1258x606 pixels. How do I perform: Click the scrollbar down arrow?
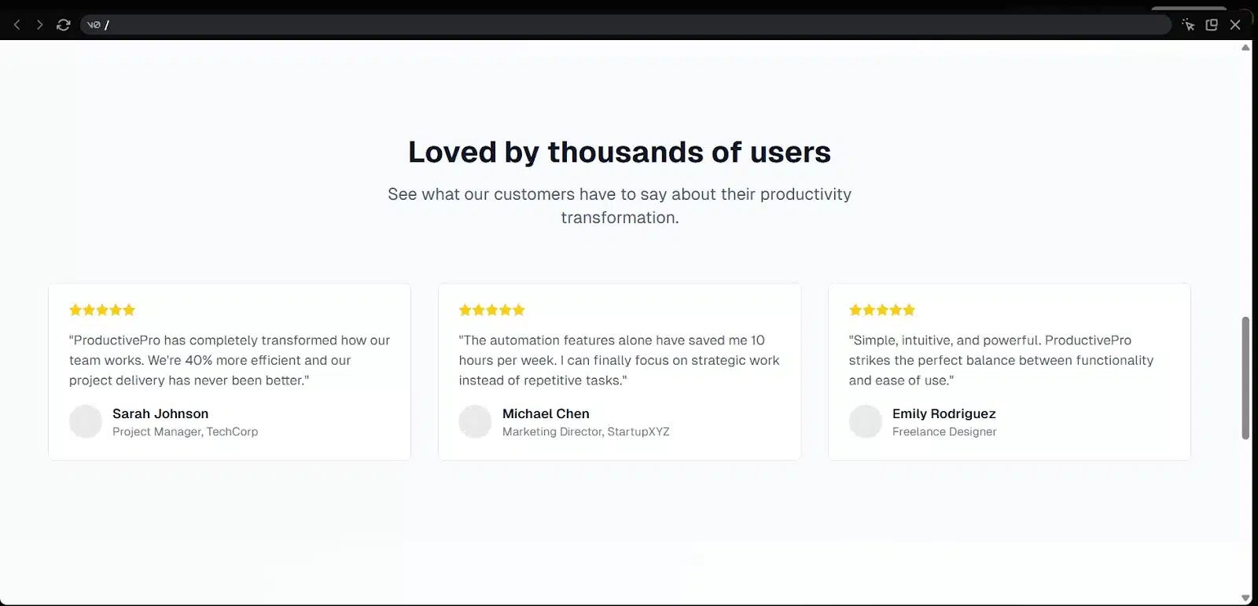[1245, 598]
